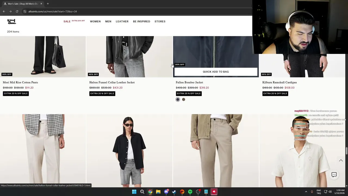
Task: Open the Halton Funnel Collar Leather Jacket link
Action: click(112, 82)
